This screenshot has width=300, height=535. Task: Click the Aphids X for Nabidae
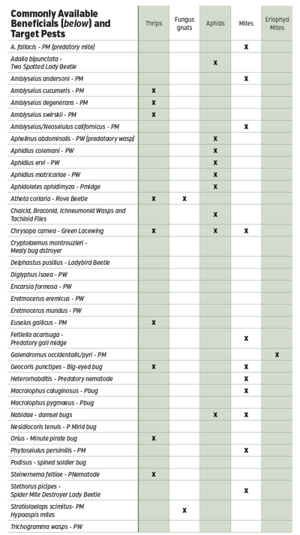click(215, 415)
